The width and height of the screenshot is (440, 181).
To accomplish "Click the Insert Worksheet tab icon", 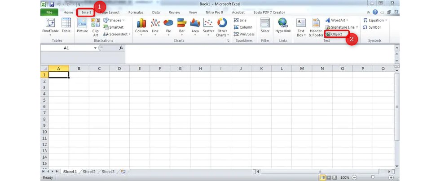I will pos(123,172).
